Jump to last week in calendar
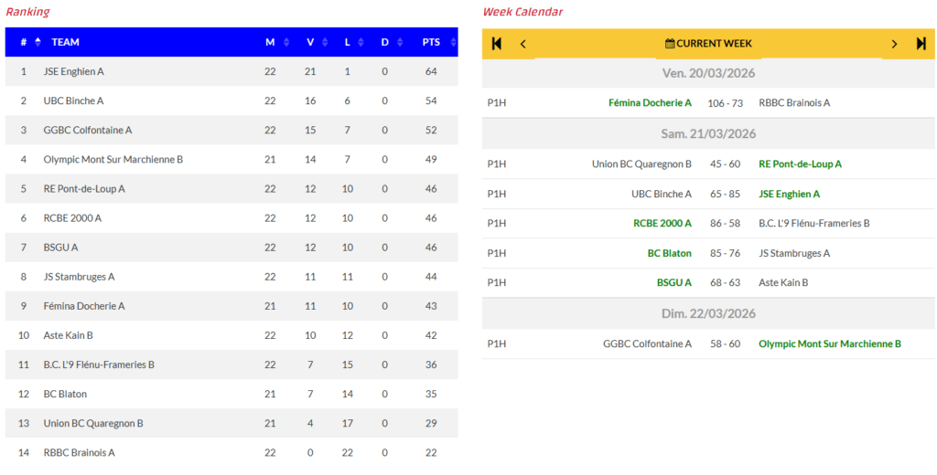937x475 pixels. coord(921,44)
